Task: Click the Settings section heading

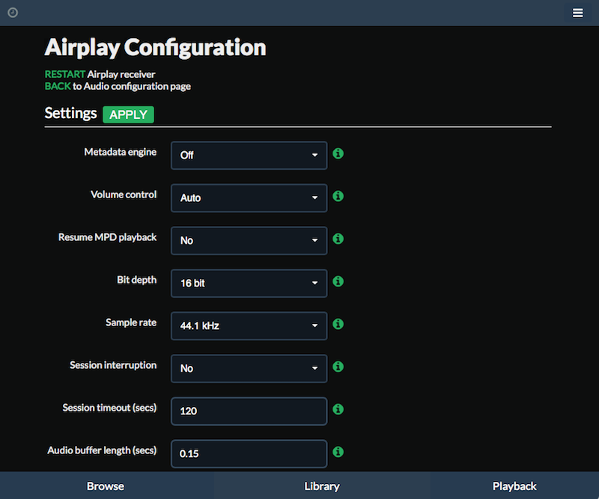Action: (70, 114)
